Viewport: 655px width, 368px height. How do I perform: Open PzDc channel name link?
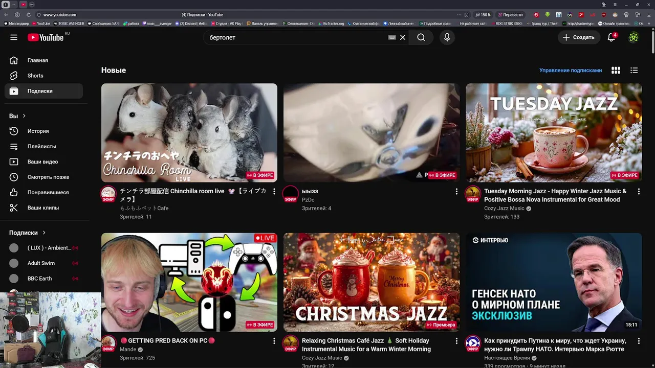point(308,200)
